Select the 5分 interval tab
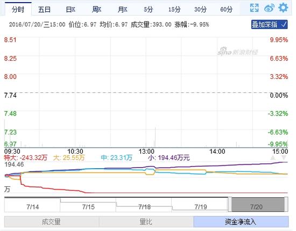The width and height of the screenshot is (296, 231). (x=148, y=9)
